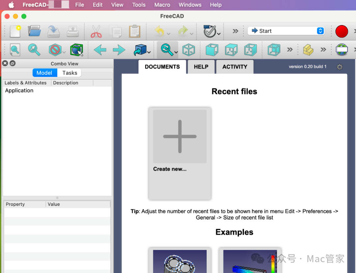The height and width of the screenshot is (273, 356).
Task: Set the Isometric view icon
Action: click(189, 50)
